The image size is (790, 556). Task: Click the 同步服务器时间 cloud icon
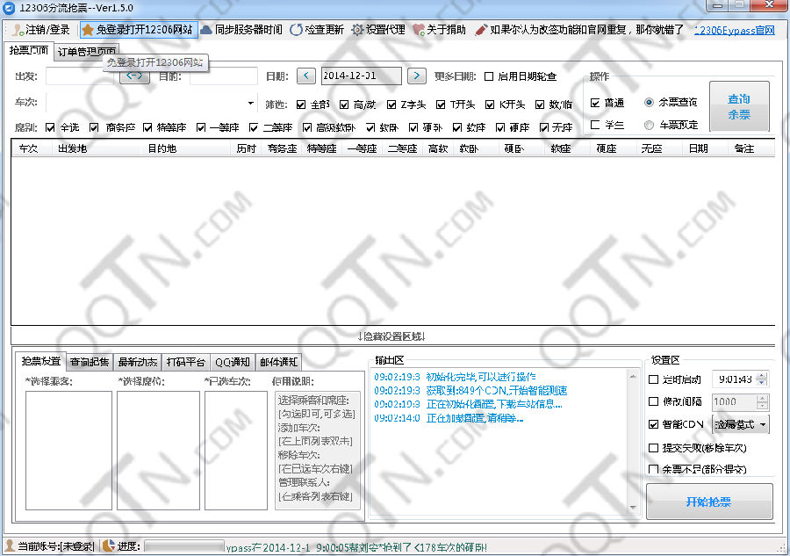pos(206,30)
